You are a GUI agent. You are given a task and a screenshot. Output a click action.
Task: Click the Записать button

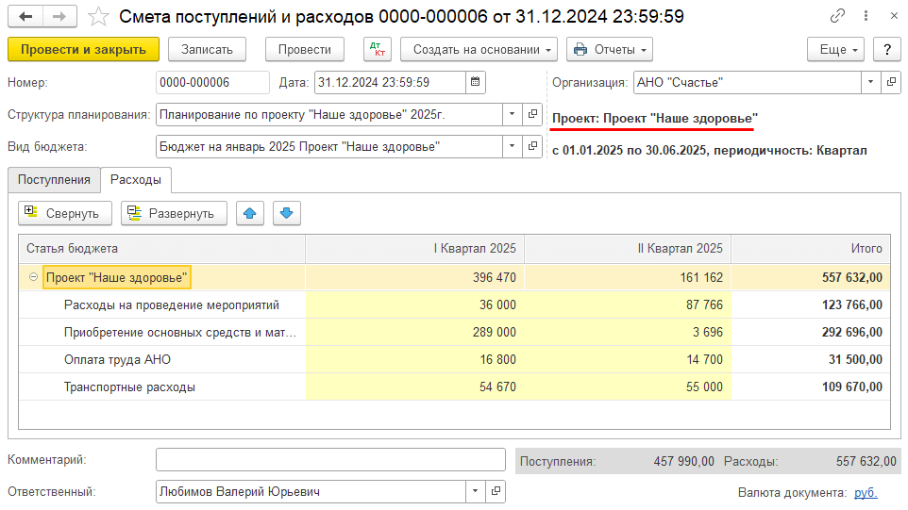[207, 50]
